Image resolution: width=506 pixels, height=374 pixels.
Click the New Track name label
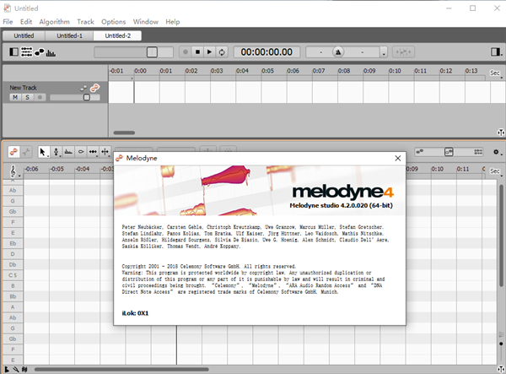(24, 88)
